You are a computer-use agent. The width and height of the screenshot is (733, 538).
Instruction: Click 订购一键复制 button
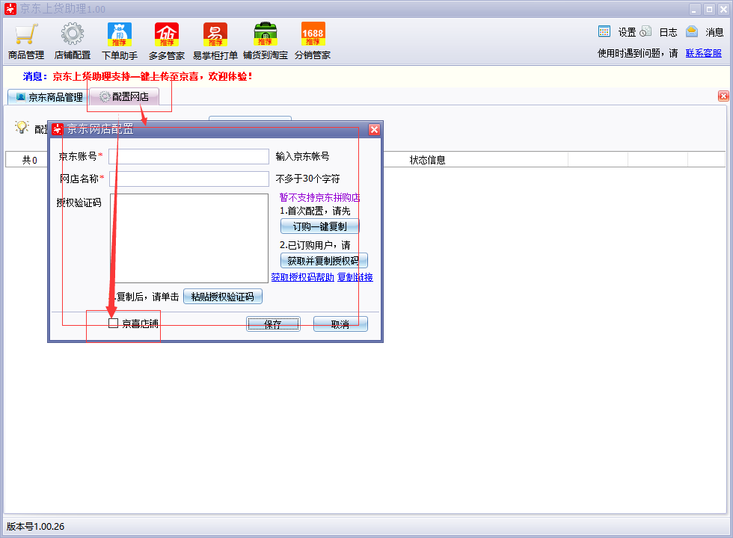tap(320, 226)
